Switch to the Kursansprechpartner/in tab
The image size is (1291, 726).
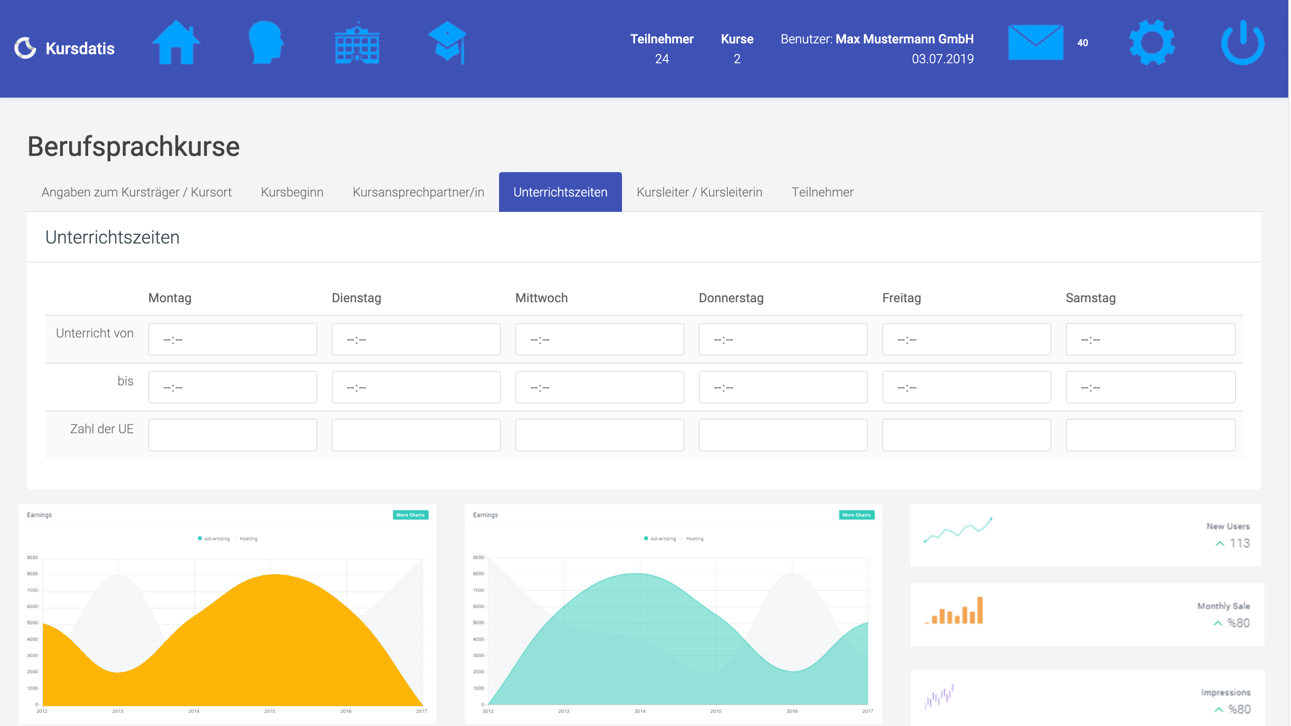coord(419,192)
